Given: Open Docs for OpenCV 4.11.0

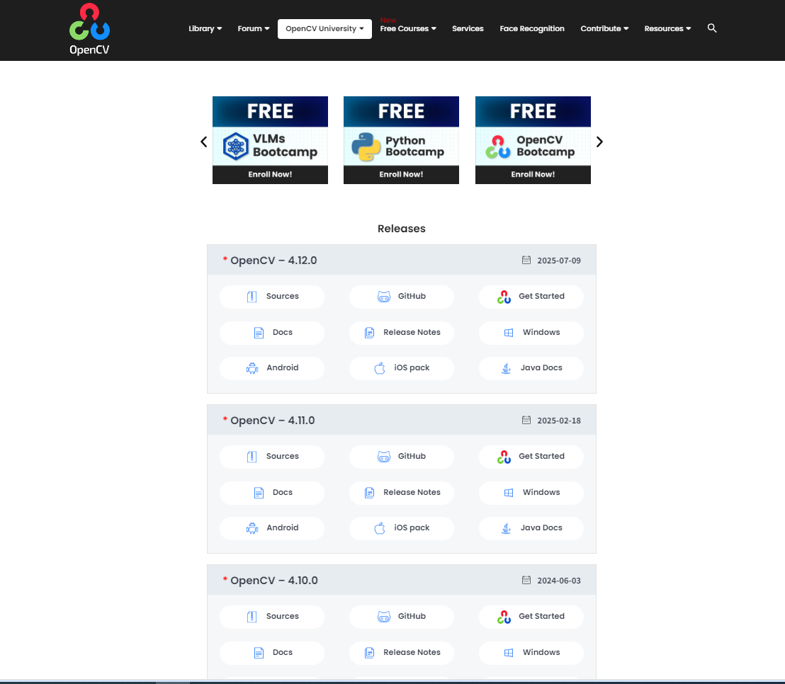Looking at the screenshot, I should [x=272, y=493].
